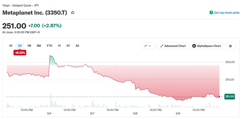This screenshot has height=119, width=243.
Task: Select the 5Y time range
Action: click(x=68, y=46)
